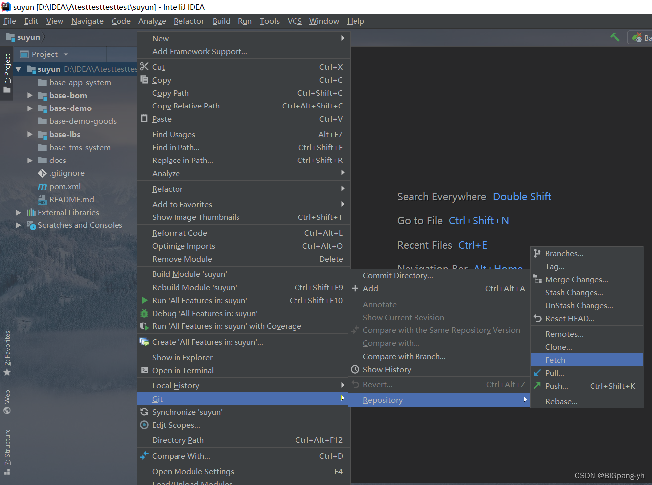
Task: Click the Cut scissors icon in context menu
Action: tap(144, 66)
